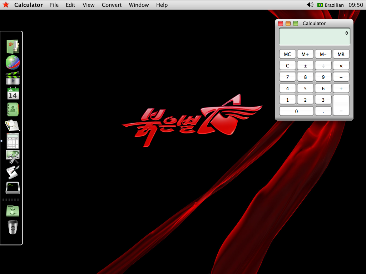366x274 pixels.
Task: Click the red star system menu icon
Action: coord(6,5)
